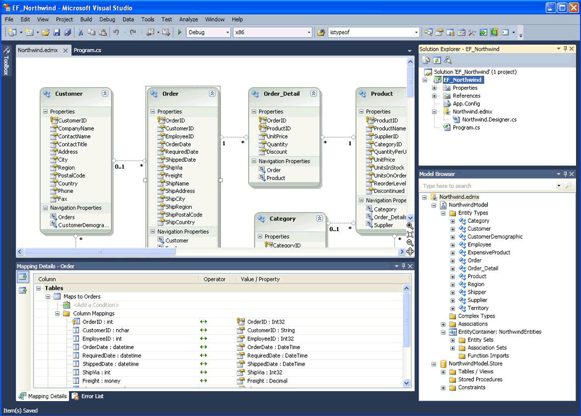Collapse the Order_Detail entity shape
The image size is (581, 416).
tap(313, 93)
